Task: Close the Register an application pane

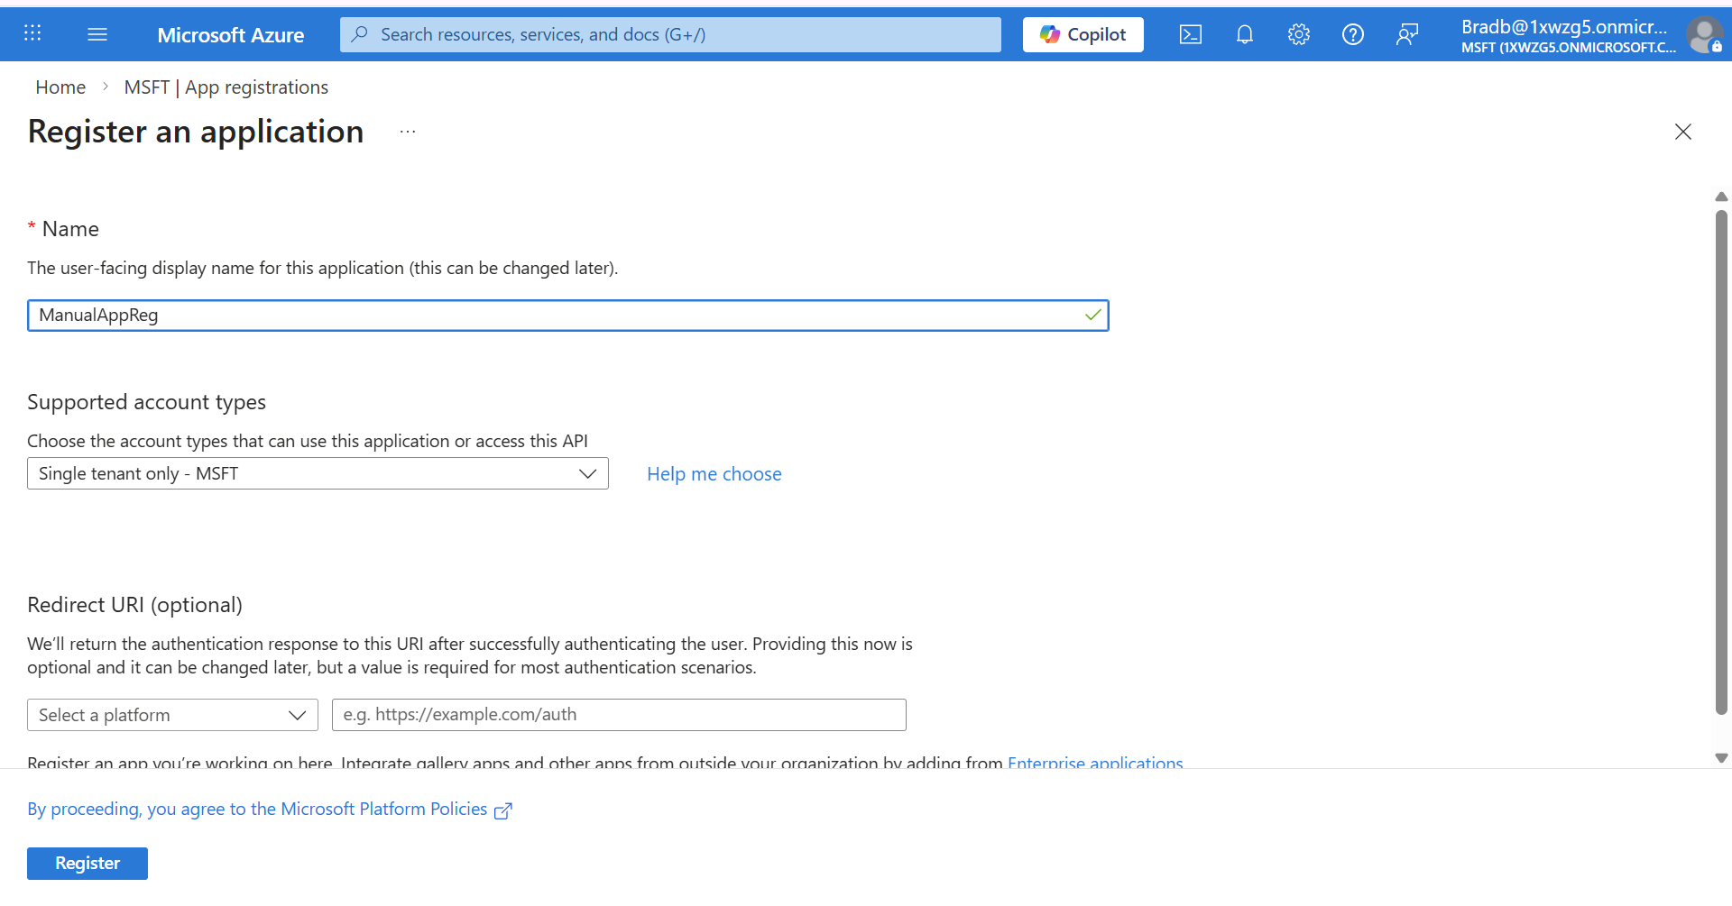Action: tap(1682, 132)
